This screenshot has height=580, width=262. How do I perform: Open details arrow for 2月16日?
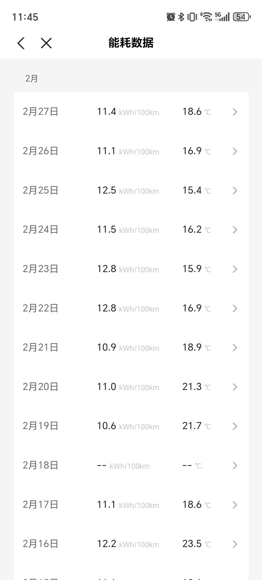pyautogui.click(x=235, y=543)
